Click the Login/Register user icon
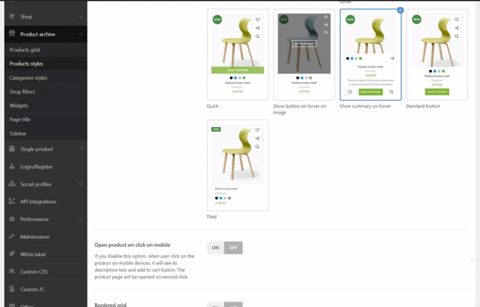The height and width of the screenshot is (307, 480). click(12, 166)
